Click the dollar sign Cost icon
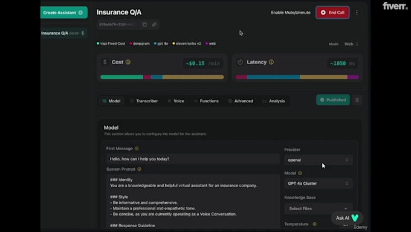Screen dimensions: 411x232 (105, 62)
